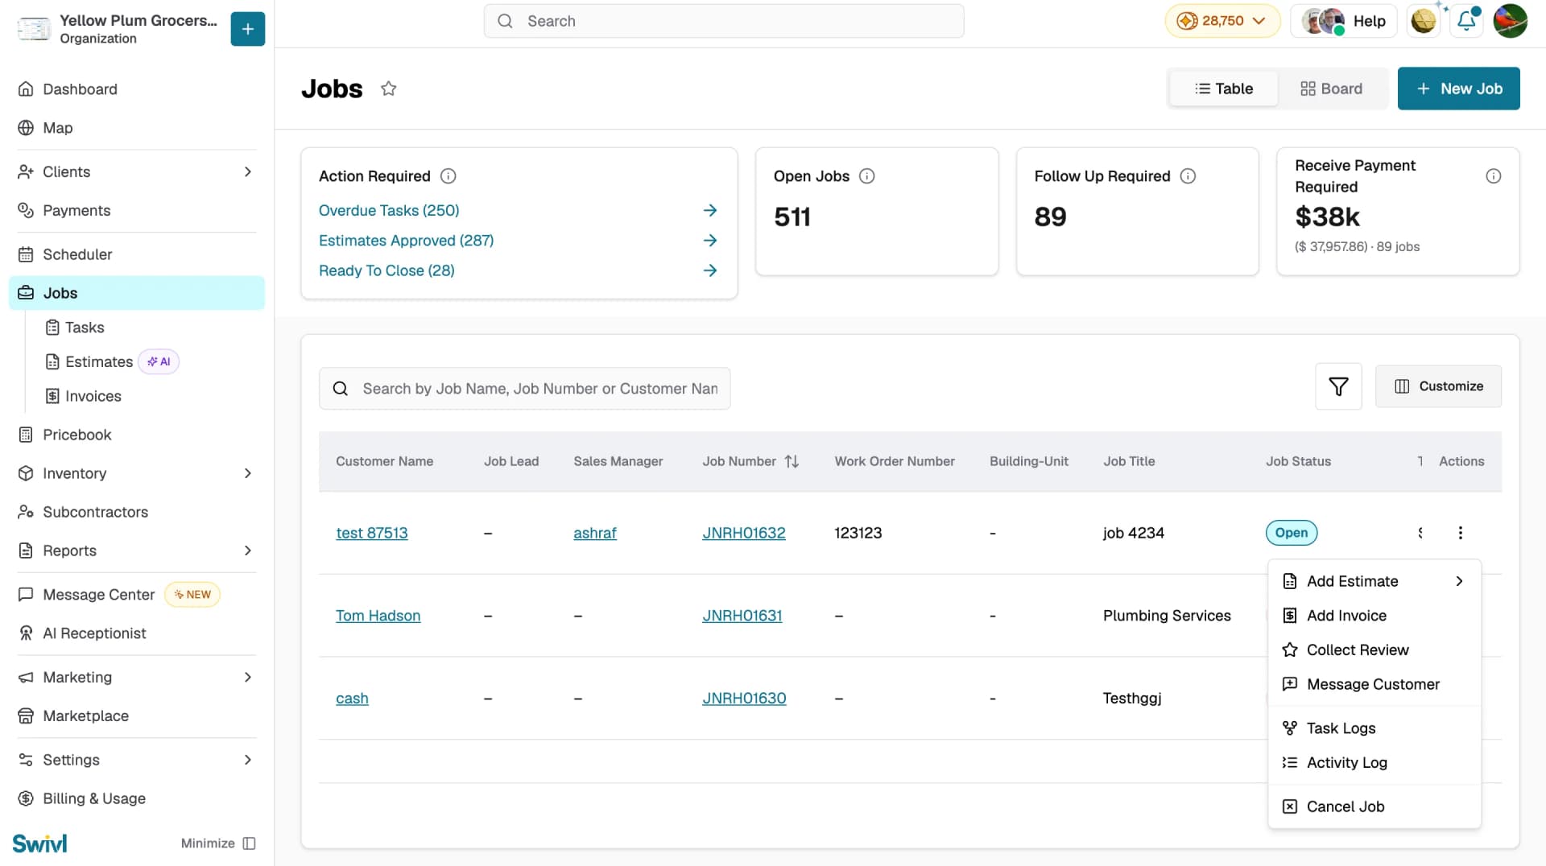
Task: Go to Overdue Tasks via arrow icon
Action: [709, 211]
